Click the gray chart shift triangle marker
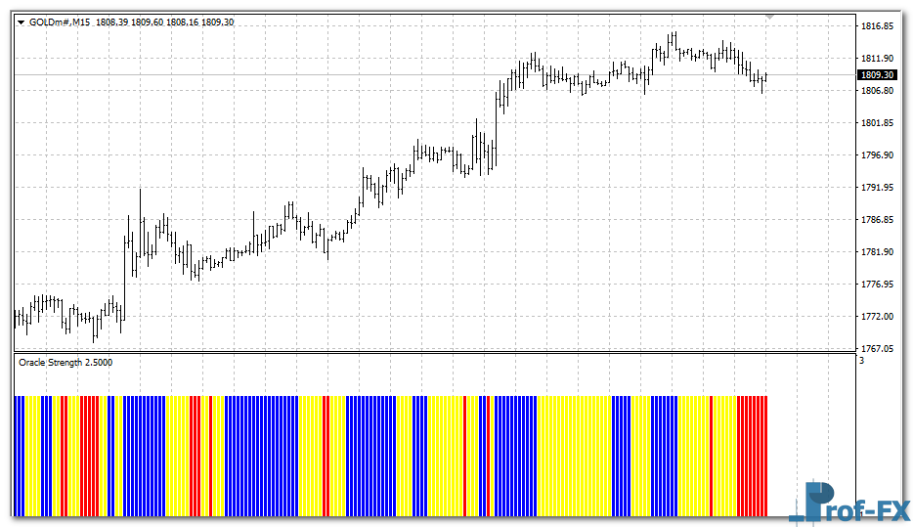 click(770, 17)
